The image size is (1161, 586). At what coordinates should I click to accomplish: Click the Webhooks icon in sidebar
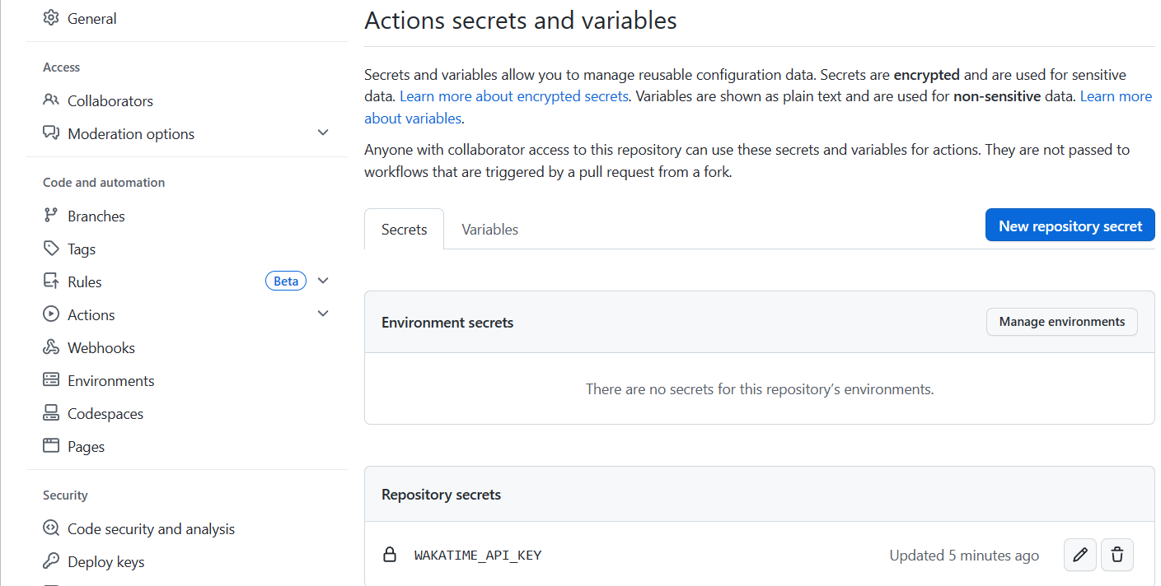[x=51, y=347]
